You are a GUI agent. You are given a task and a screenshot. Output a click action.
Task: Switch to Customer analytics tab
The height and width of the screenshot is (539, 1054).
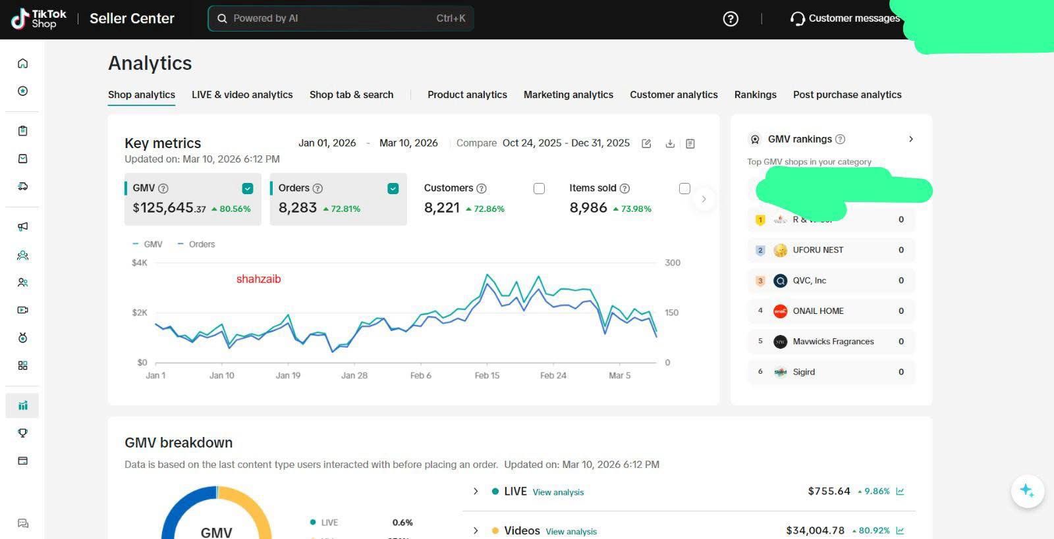(x=674, y=95)
